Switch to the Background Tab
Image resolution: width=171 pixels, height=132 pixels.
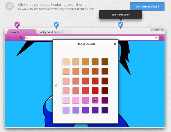48,32
